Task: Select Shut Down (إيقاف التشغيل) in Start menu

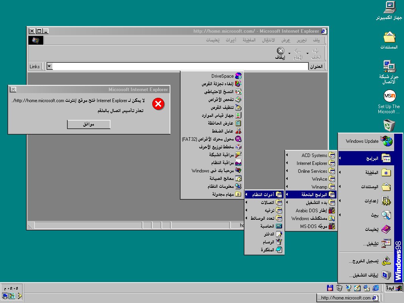Action: coord(366,275)
